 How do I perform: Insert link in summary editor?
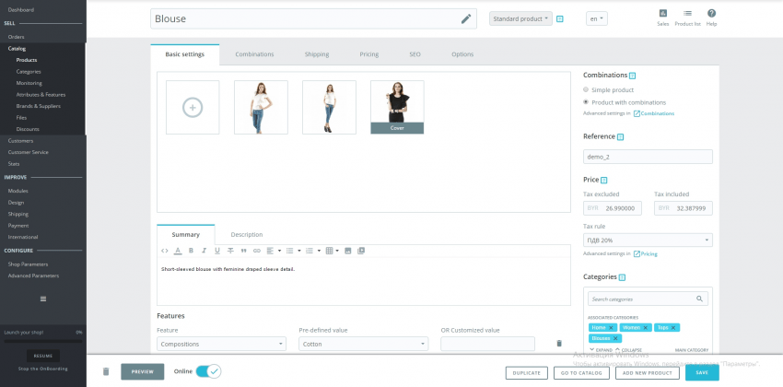[x=257, y=251]
